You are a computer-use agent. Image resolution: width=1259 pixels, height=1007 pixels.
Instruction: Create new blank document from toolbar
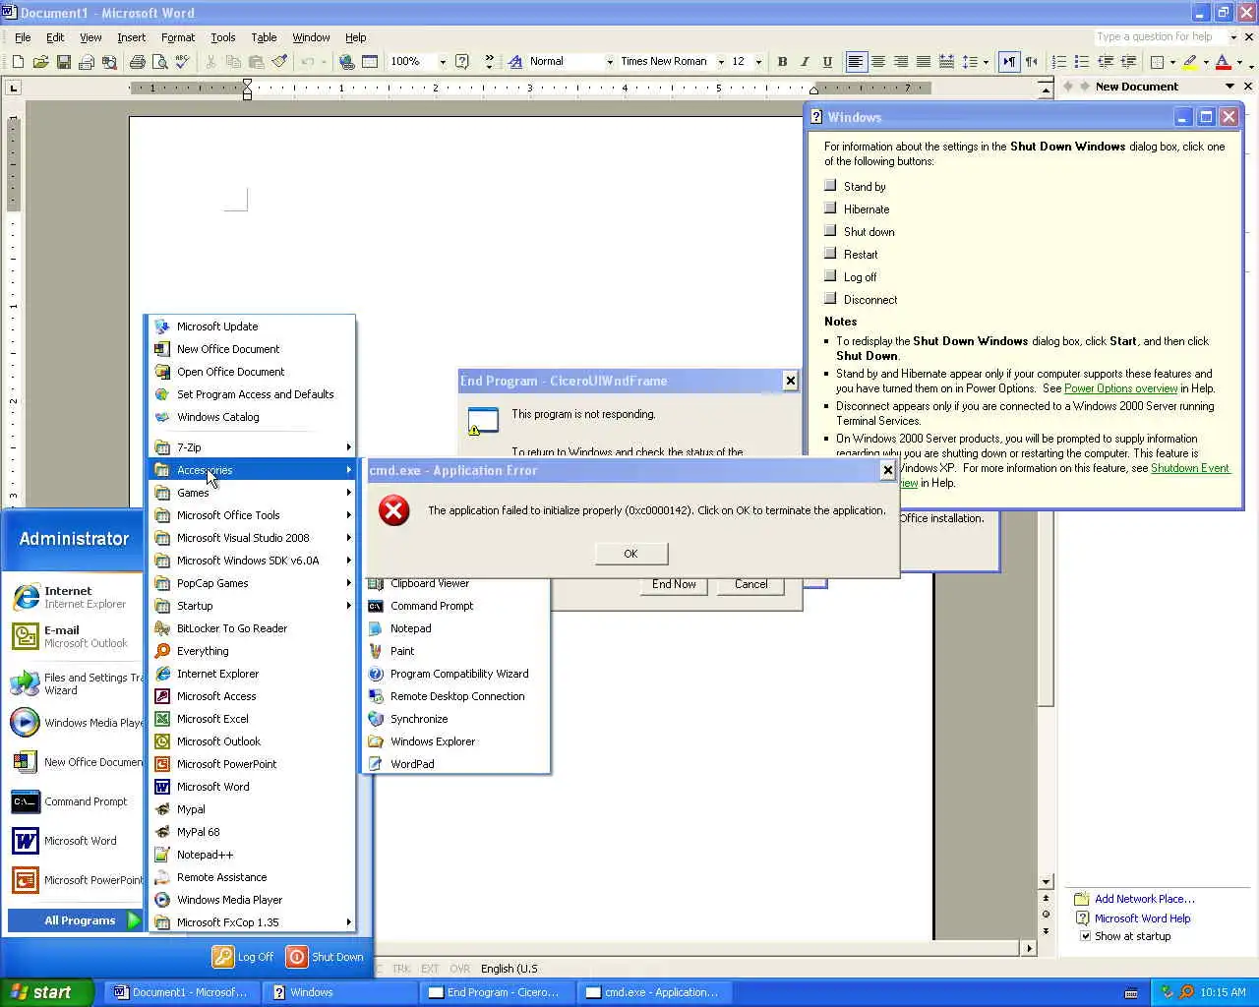click(x=18, y=62)
